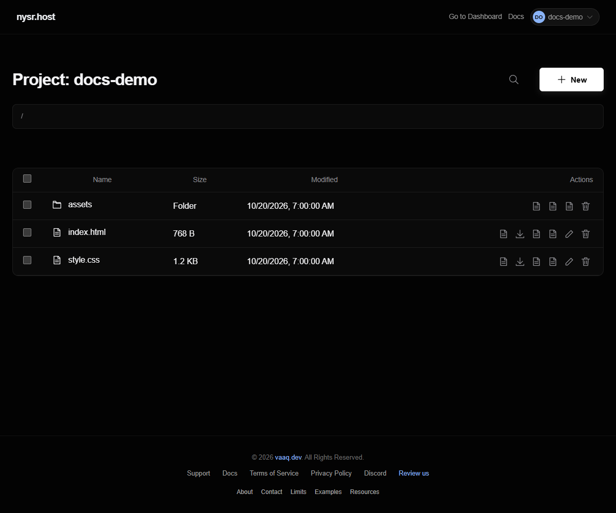616x513 pixels.
Task: Open the About footer link
Action: pos(245,491)
